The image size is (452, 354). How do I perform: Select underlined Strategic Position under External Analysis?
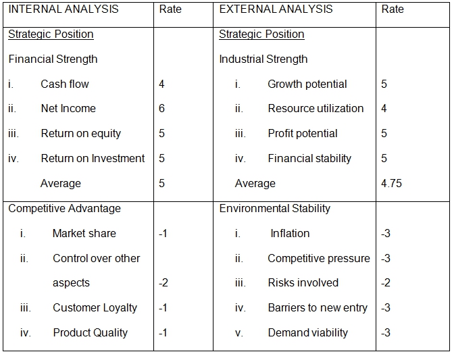click(261, 34)
